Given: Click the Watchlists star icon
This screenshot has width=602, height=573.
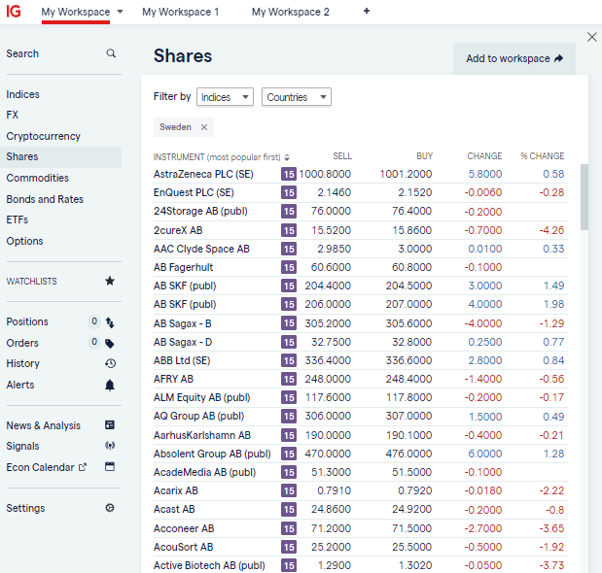Looking at the screenshot, I should click(x=110, y=281).
